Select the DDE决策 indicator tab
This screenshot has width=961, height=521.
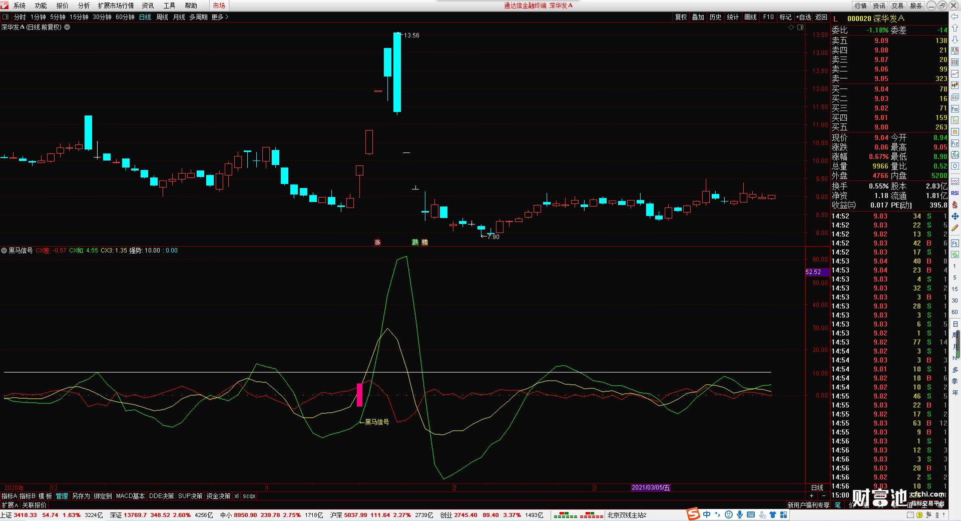click(x=162, y=496)
